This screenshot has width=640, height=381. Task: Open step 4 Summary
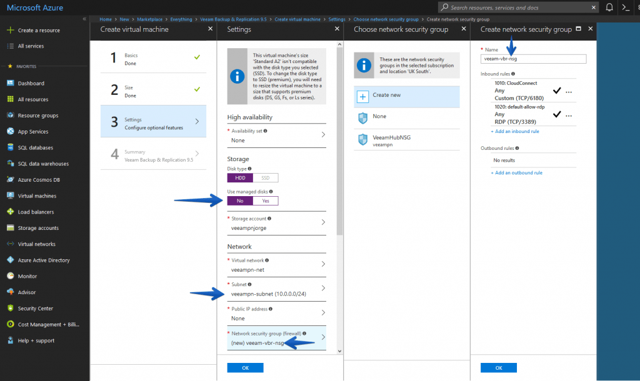[154, 154]
